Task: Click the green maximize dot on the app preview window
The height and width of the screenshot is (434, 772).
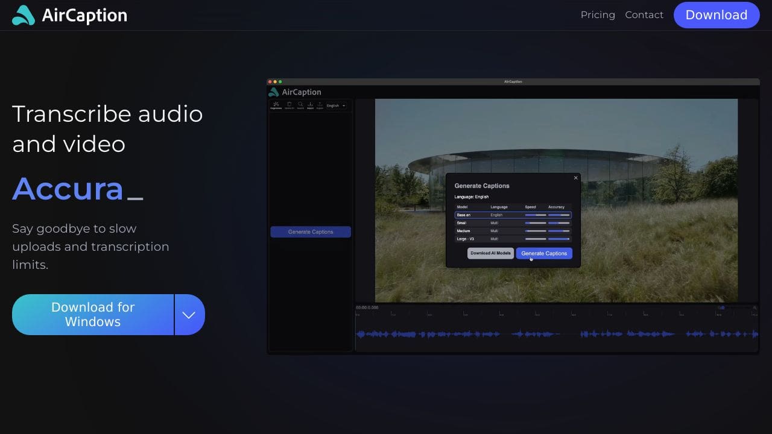Action: (x=280, y=81)
